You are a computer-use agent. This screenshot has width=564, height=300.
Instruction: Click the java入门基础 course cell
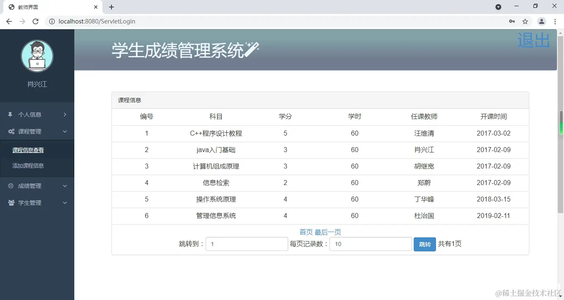(216, 150)
